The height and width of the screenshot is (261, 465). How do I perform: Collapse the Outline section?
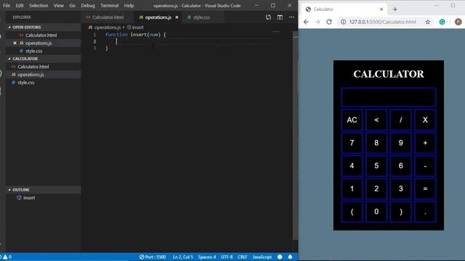[x=44, y=189]
